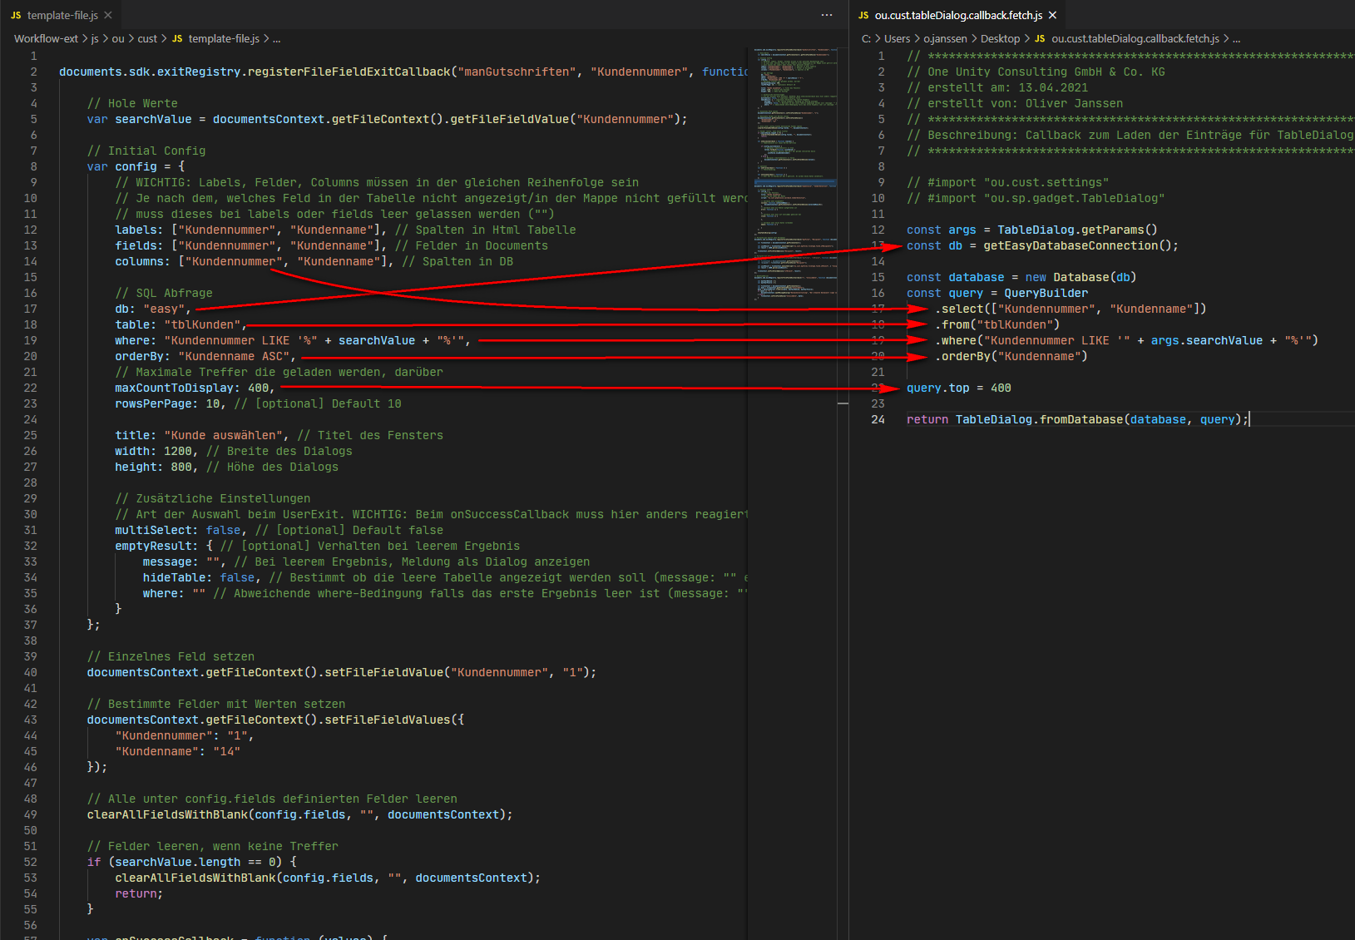Viewport: 1355px width, 940px height.
Task: Open the ou.cust.tableDialog.callback.fetch.js tab
Action: pos(958,15)
